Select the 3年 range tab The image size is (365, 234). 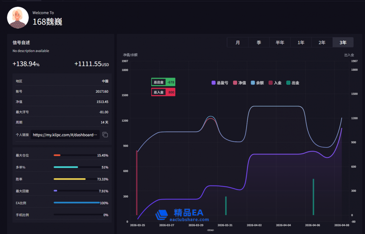(343, 42)
